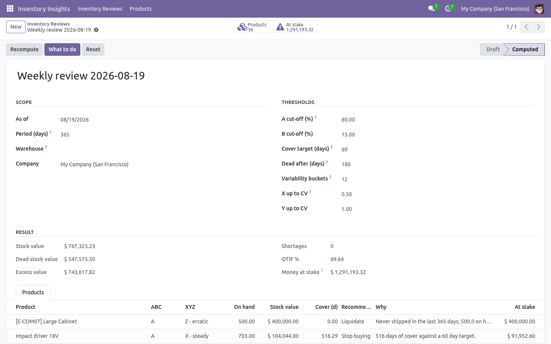This screenshot has width=551, height=344.
Task: Open the Products 36 stat button
Action: [253, 27]
